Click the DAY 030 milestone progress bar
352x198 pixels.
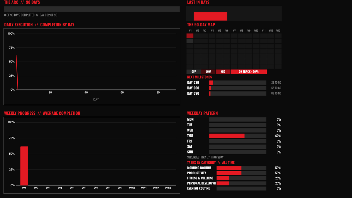tap(238, 83)
